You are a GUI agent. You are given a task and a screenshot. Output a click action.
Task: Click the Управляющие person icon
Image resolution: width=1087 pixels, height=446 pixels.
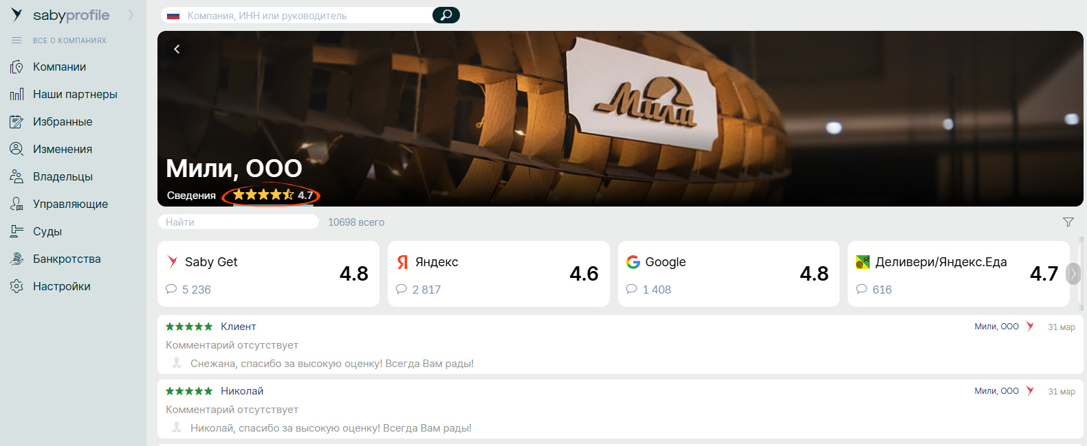coord(17,204)
